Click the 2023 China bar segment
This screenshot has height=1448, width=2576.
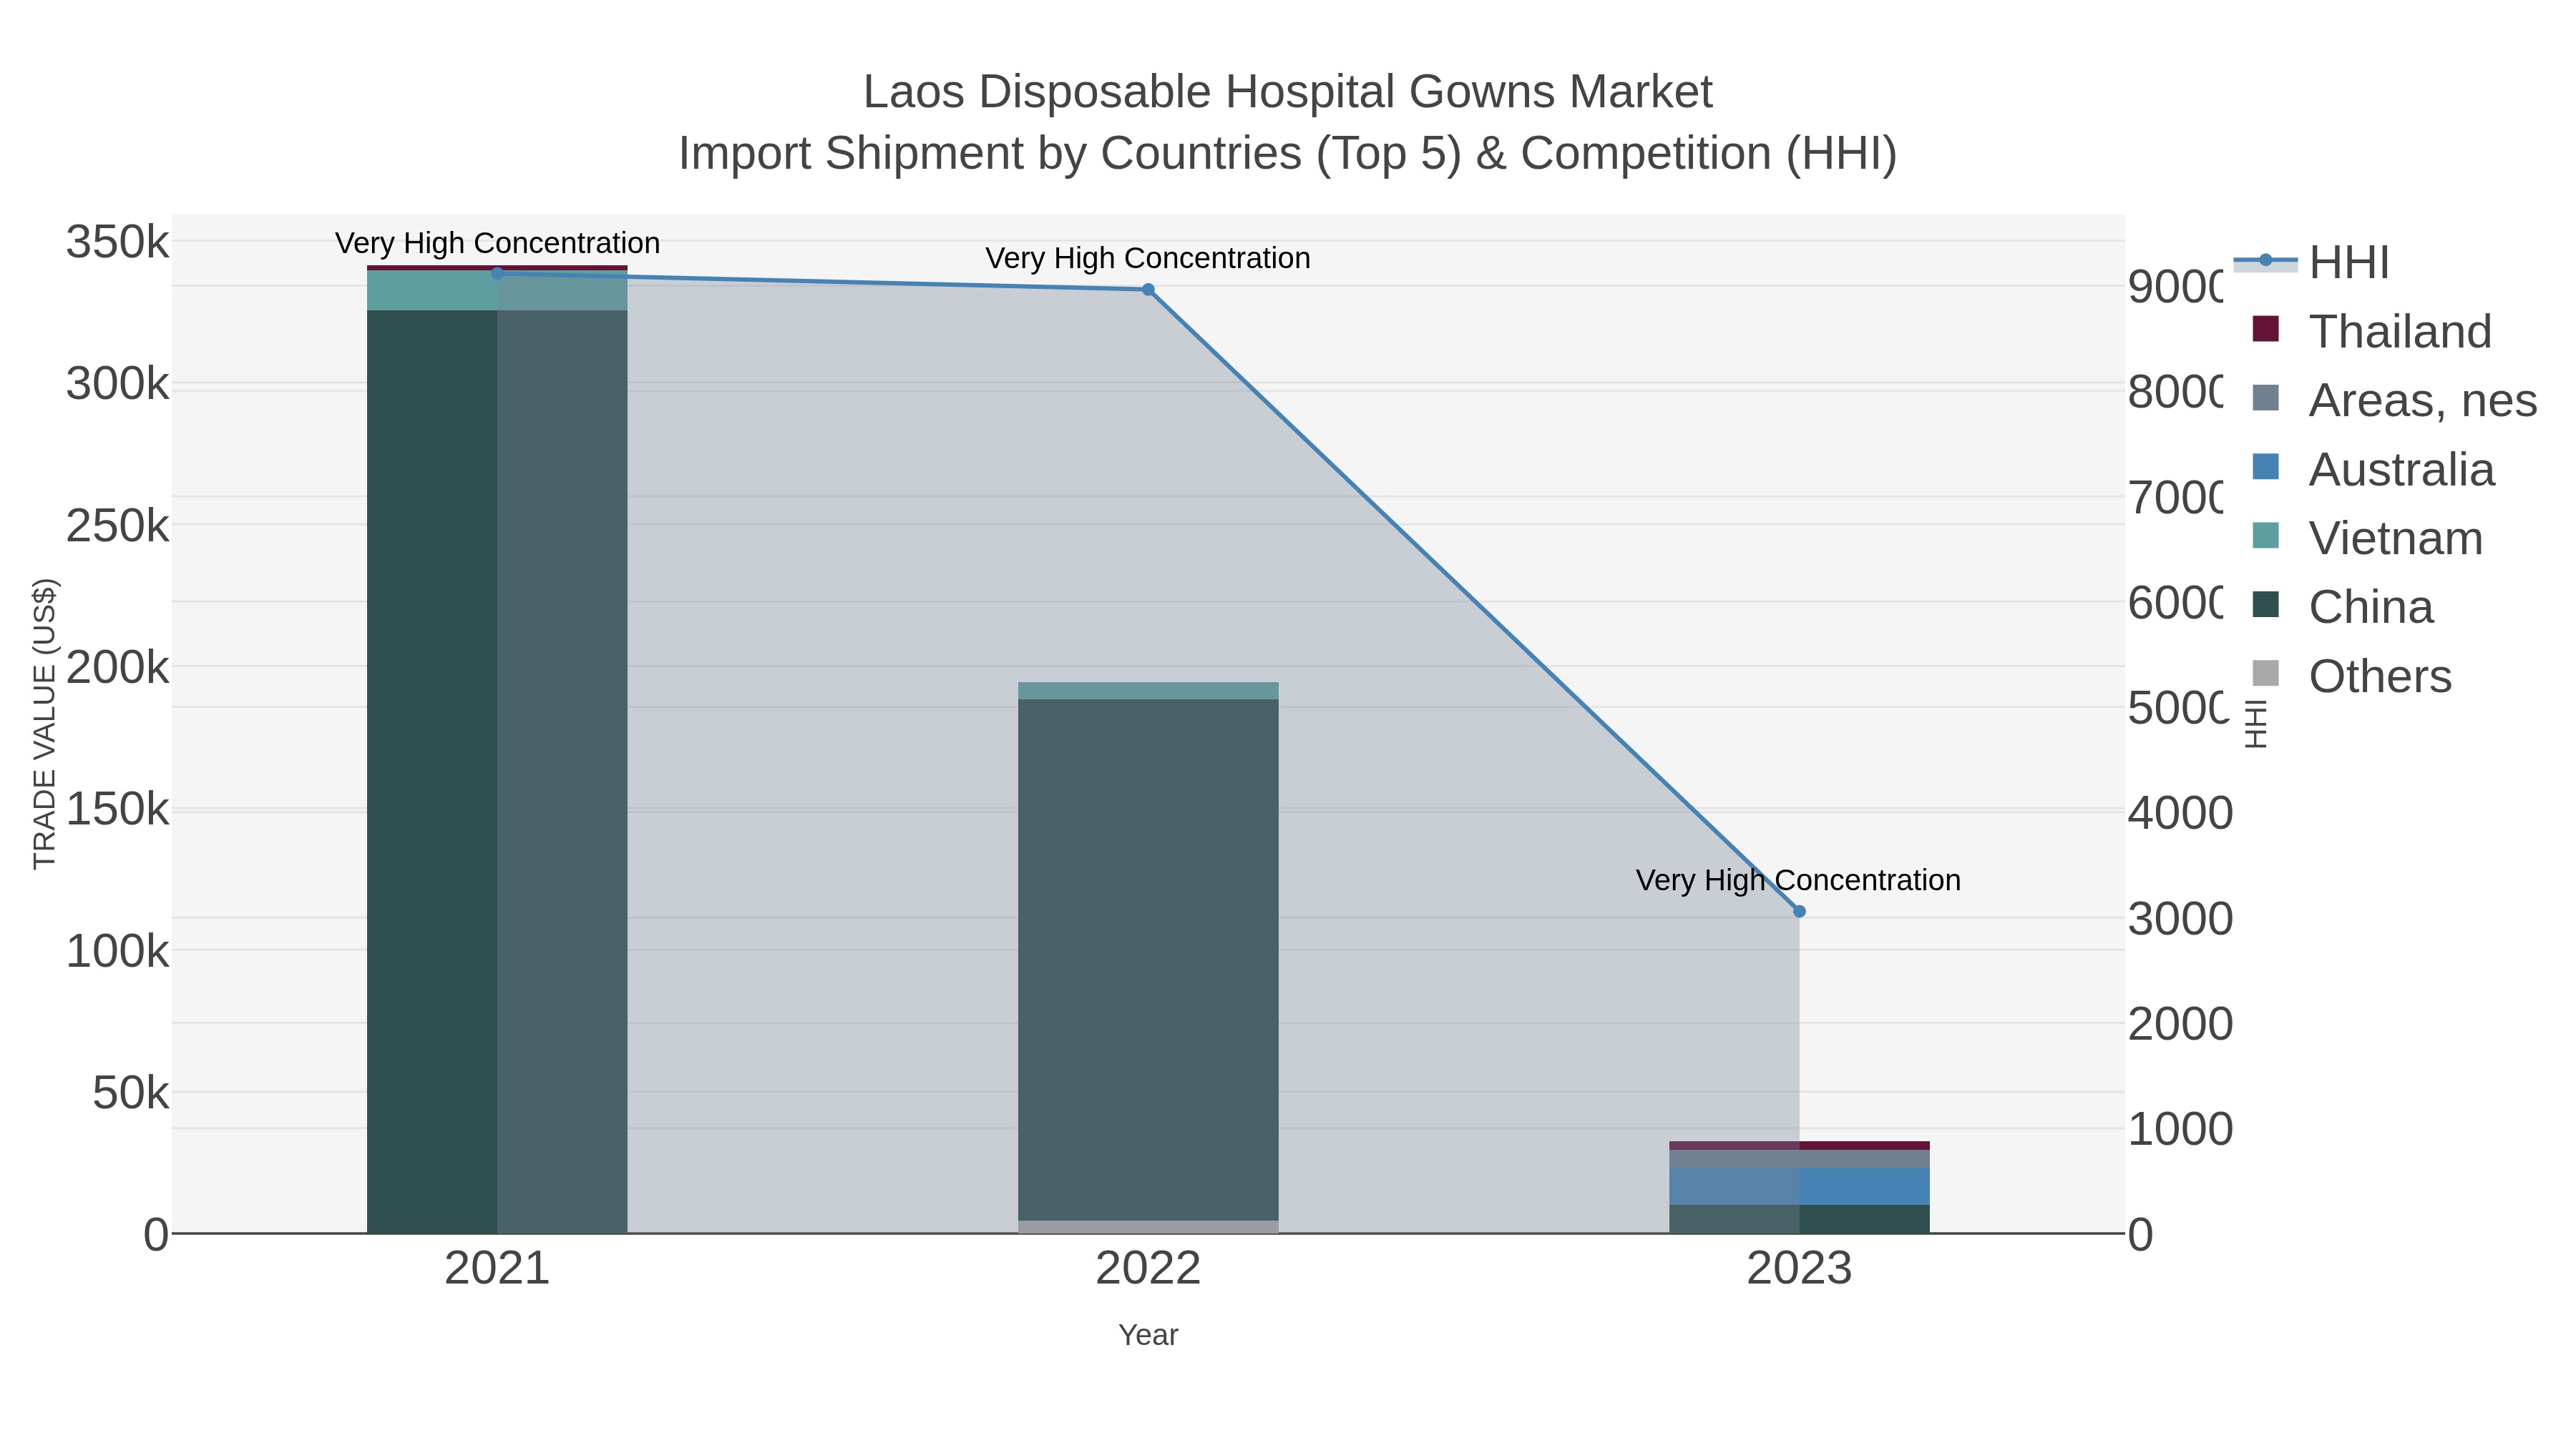click(x=1799, y=1219)
